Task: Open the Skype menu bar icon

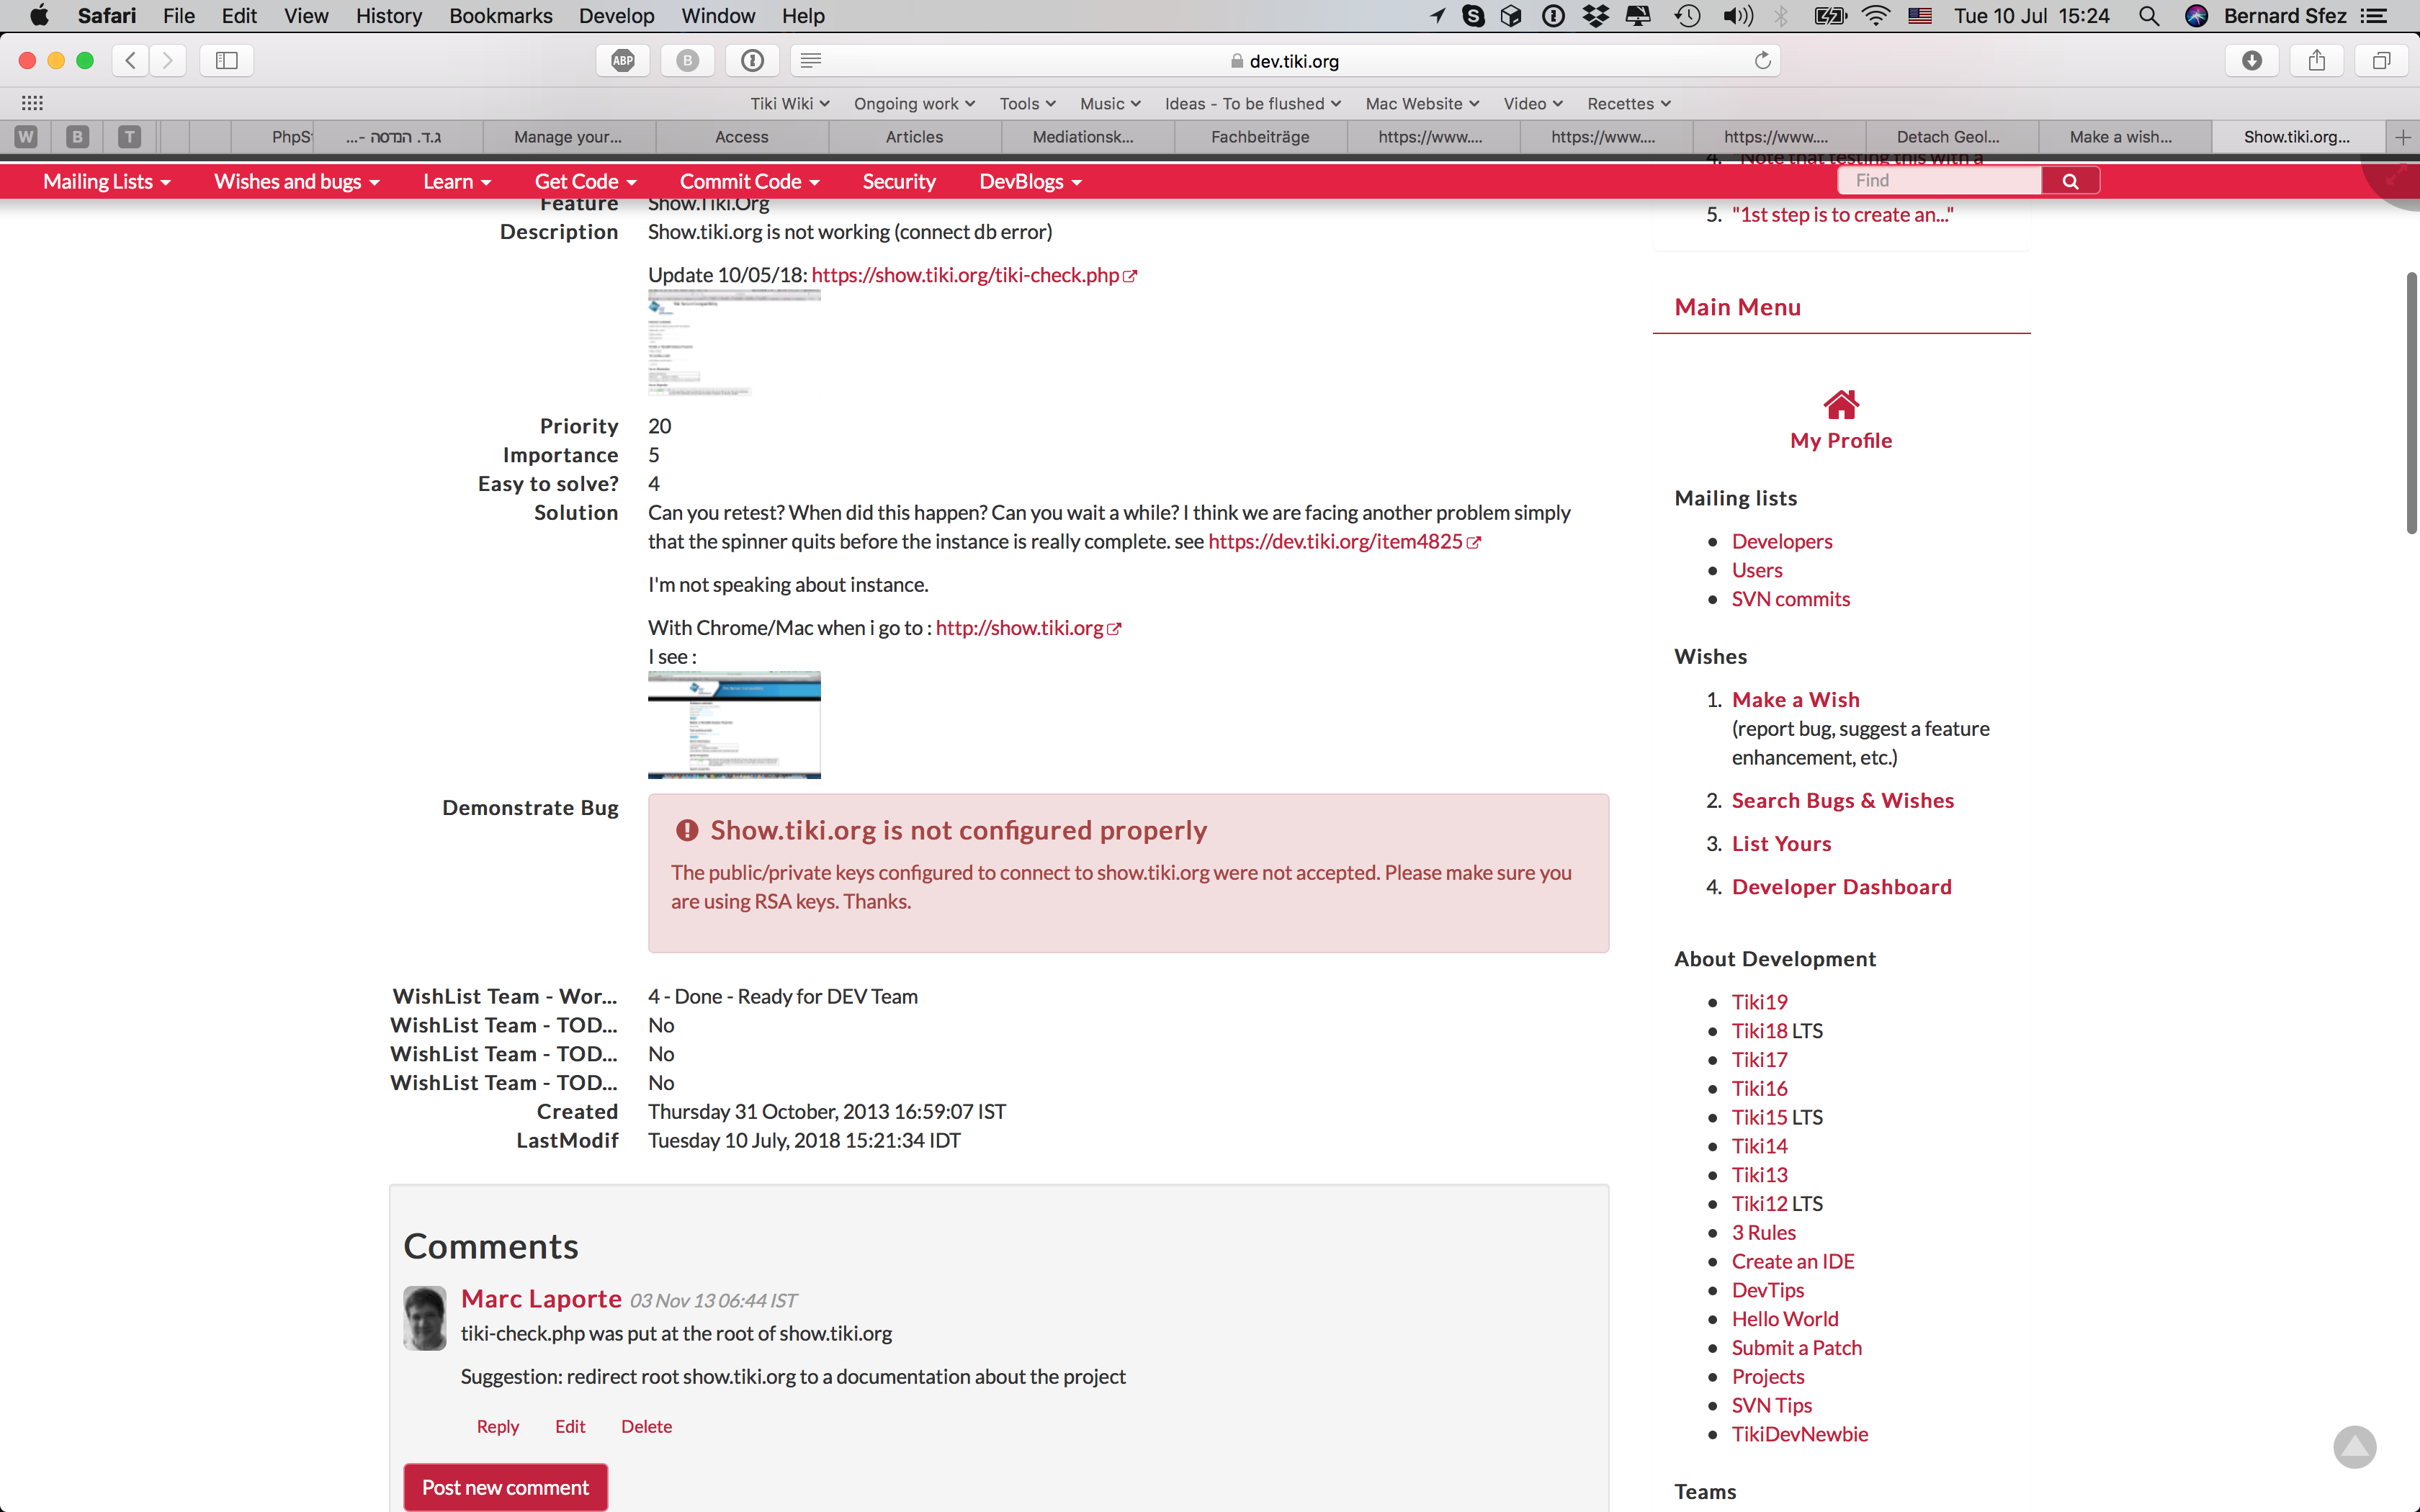Action: click(x=1473, y=16)
